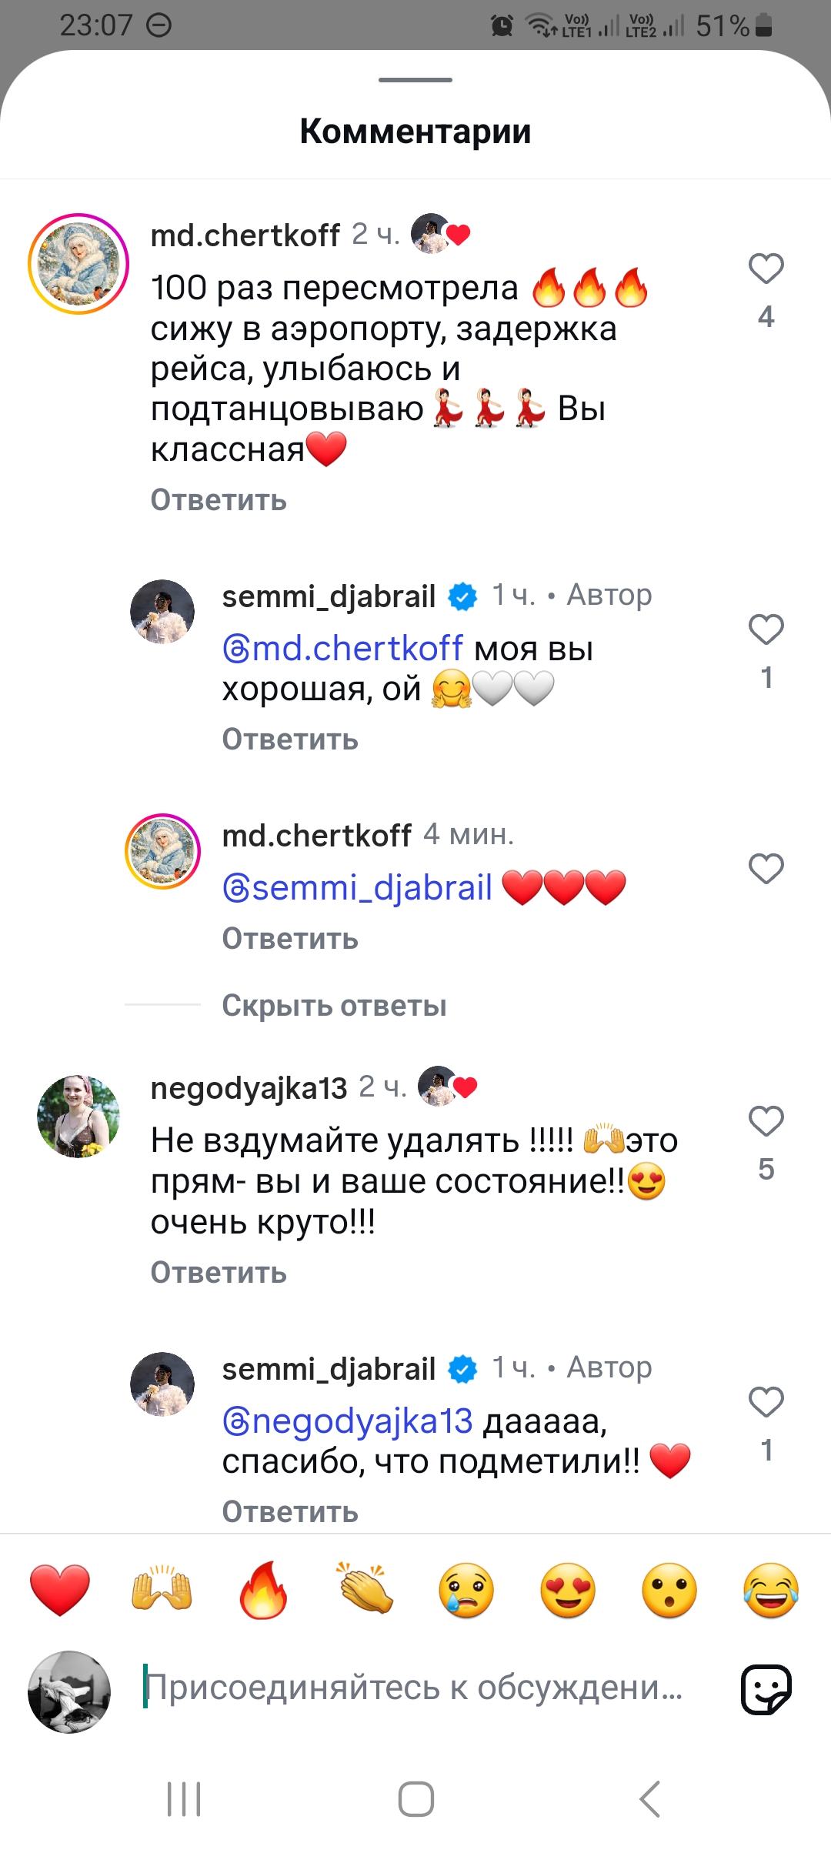Open the sticker/GIF picker icon

pyautogui.click(x=766, y=1690)
